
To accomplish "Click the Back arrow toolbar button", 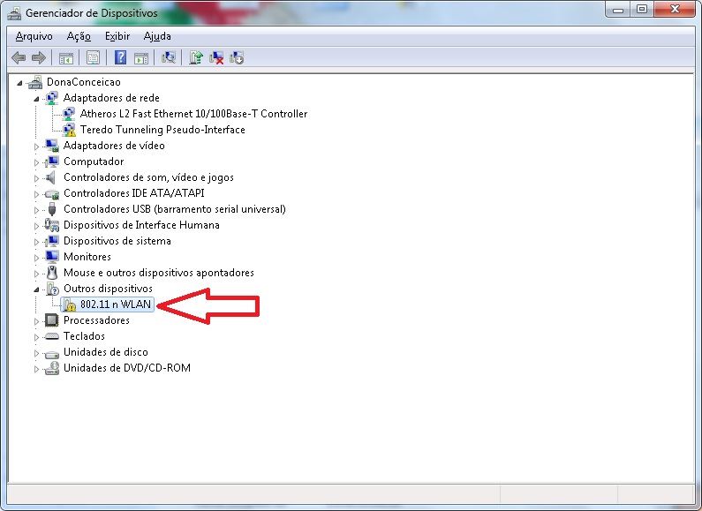I will pos(19,57).
